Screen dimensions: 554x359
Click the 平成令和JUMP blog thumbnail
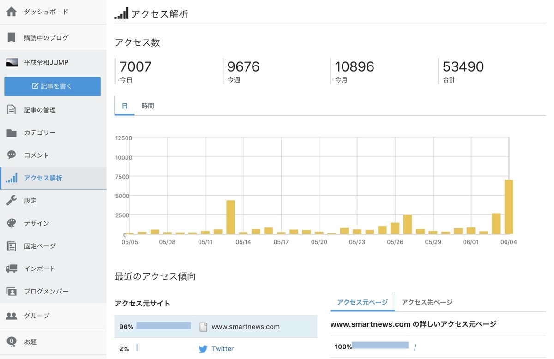point(12,62)
